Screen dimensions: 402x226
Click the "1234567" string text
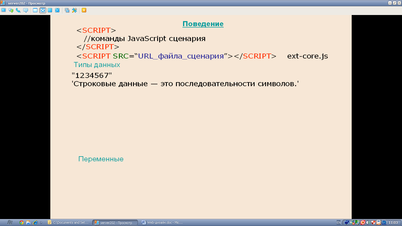(92, 75)
